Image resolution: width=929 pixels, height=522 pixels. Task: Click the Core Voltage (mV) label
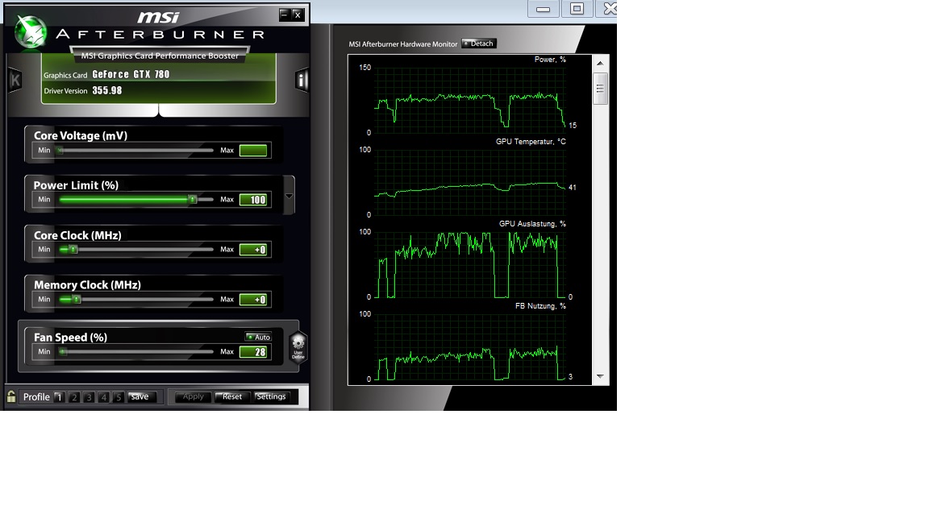point(81,135)
